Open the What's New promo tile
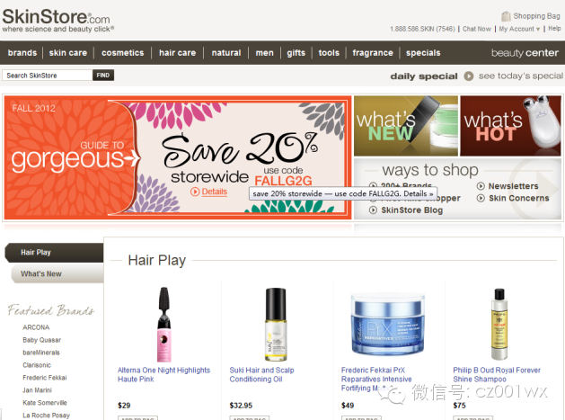The height and width of the screenshot is (420, 565). (x=406, y=125)
